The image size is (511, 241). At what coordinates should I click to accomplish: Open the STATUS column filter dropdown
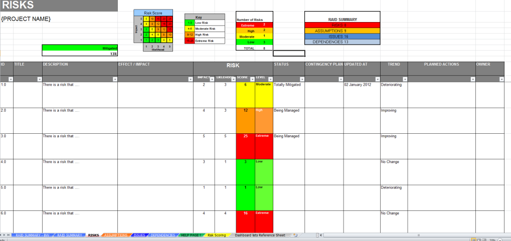302,79
